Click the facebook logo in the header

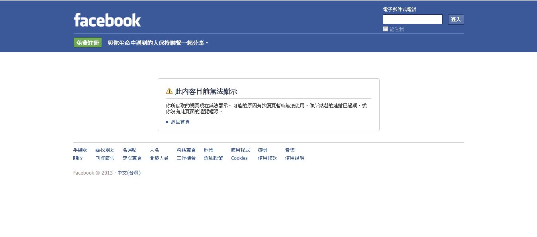coord(107,20)
